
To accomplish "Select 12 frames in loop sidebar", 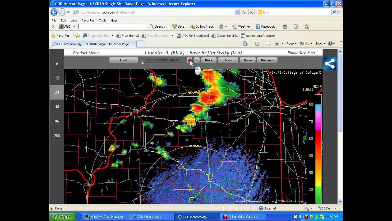I will (57, 78).
